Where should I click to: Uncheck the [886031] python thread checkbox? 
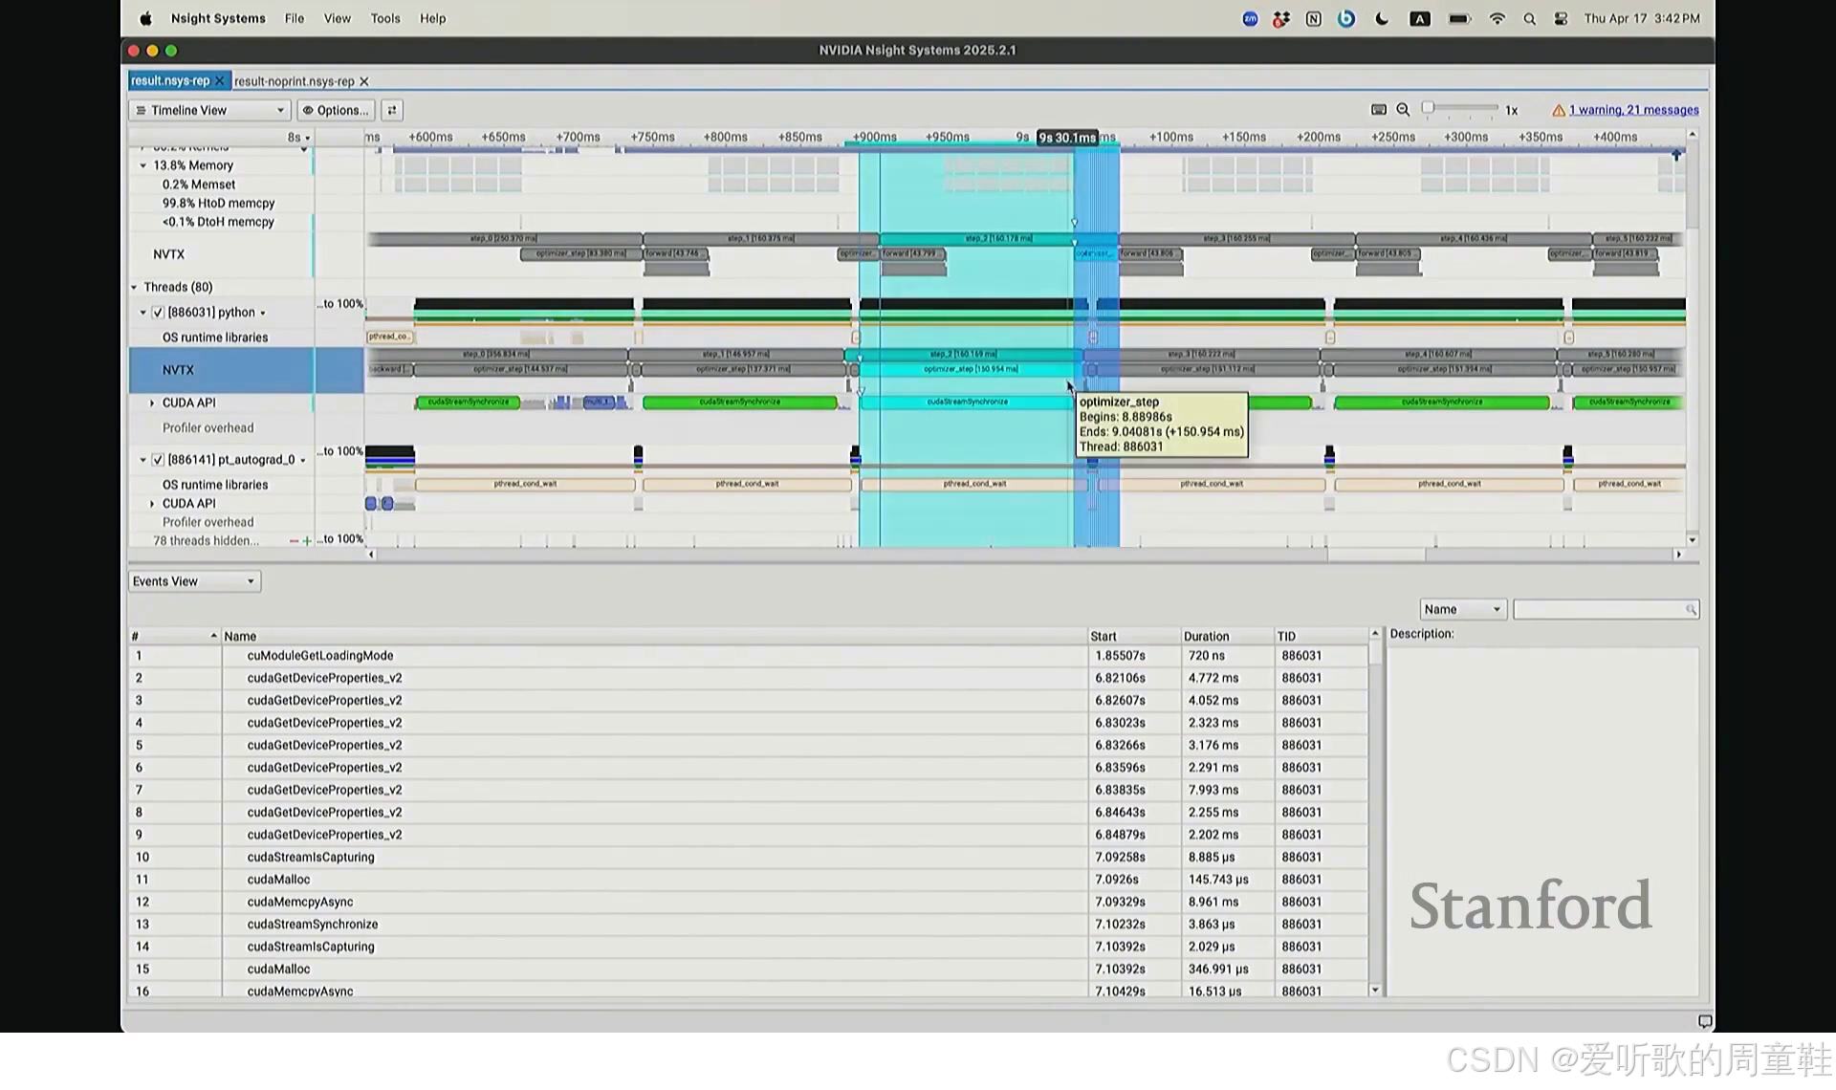click(159, 313)
